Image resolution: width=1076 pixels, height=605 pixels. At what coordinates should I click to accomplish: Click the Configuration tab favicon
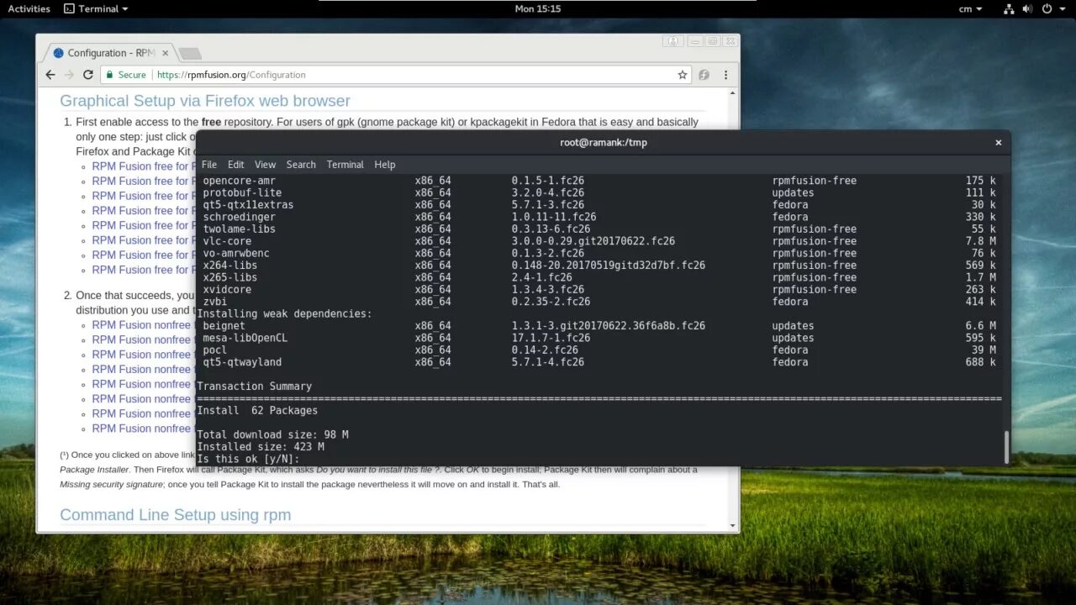pos(58,53)
